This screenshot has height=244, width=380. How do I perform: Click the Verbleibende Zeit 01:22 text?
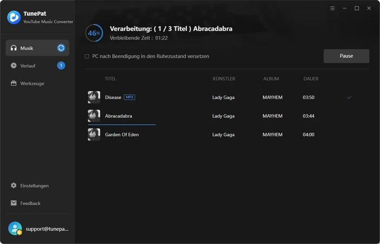click(138, 38)
